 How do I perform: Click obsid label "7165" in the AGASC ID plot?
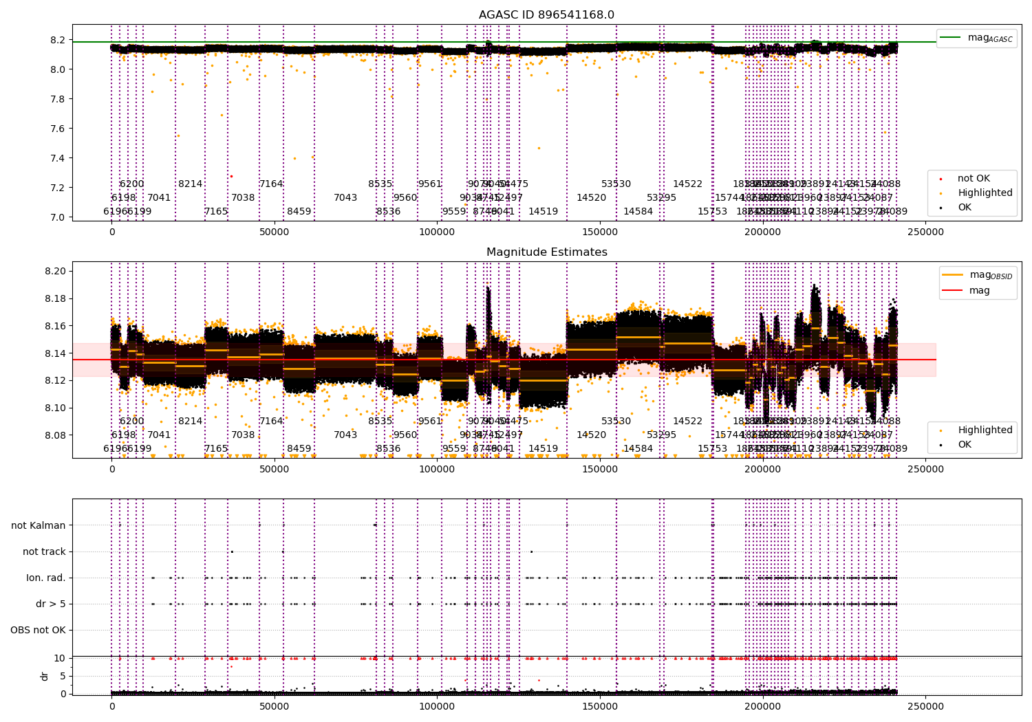pyautogui.click(x=216, y=212)
